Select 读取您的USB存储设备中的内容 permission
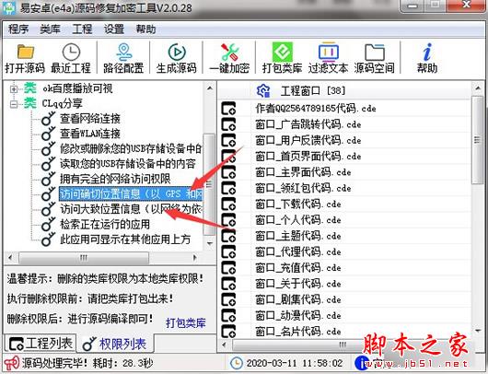This screenshot has width=488, height=374. tap(128, 164)
